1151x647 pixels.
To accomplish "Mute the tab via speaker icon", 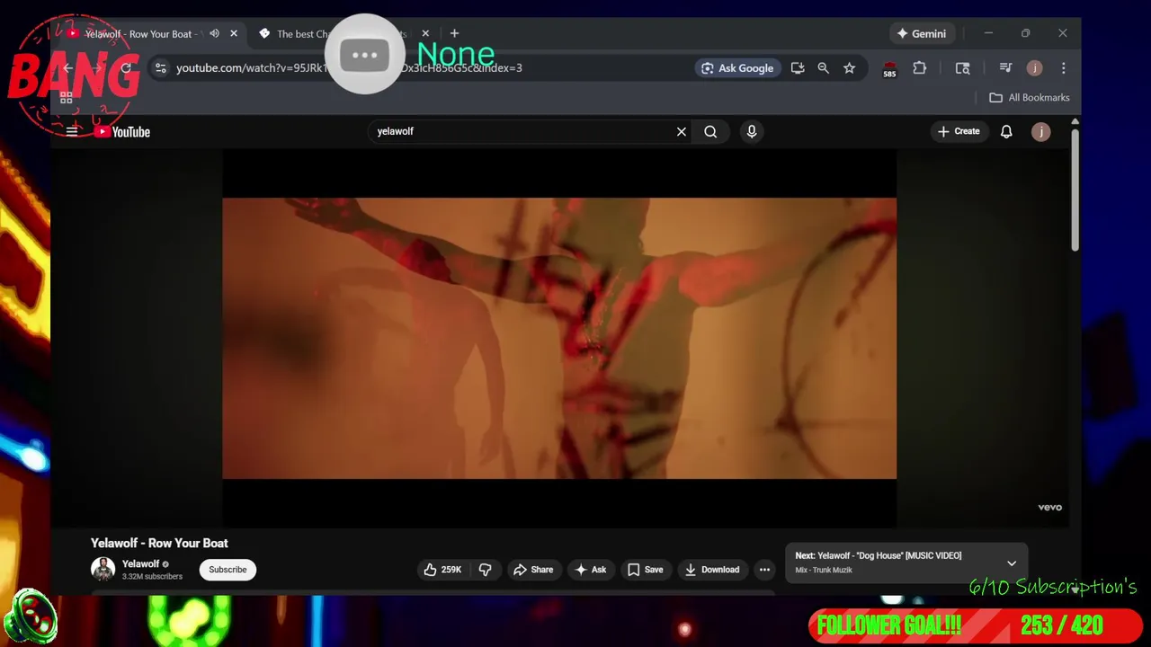I will point(214,34).
